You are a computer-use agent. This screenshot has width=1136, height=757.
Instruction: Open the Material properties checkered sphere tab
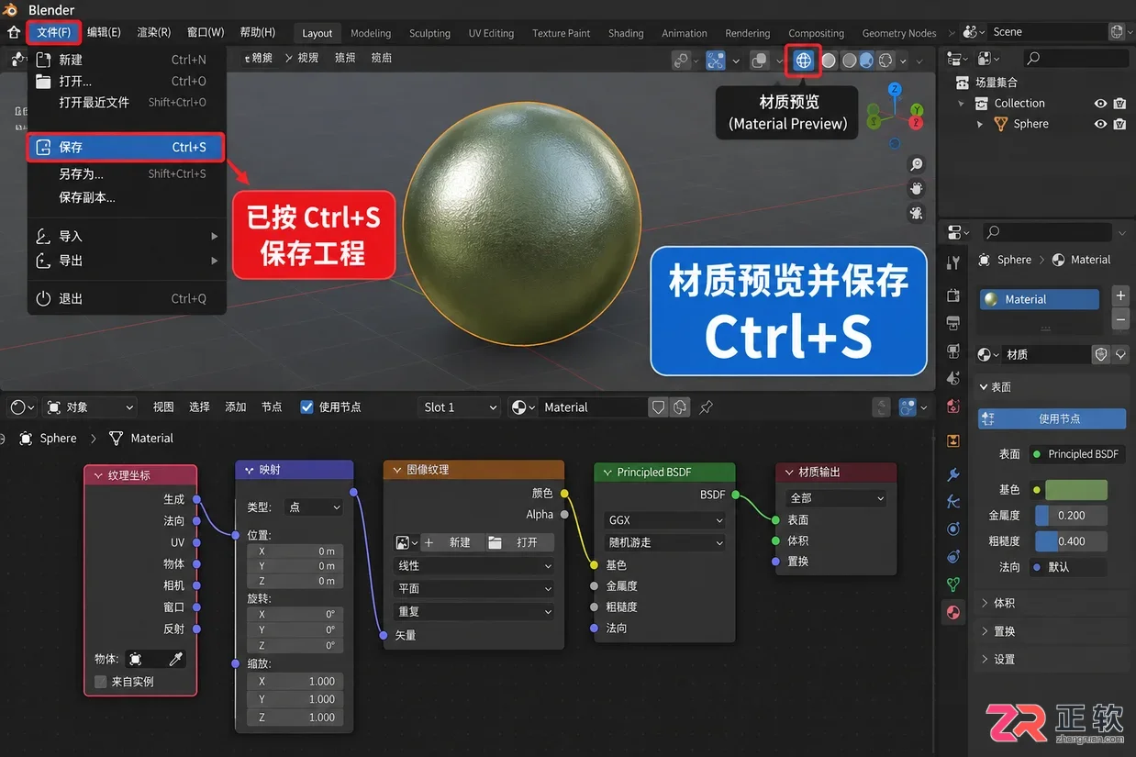tap(953, 612)
